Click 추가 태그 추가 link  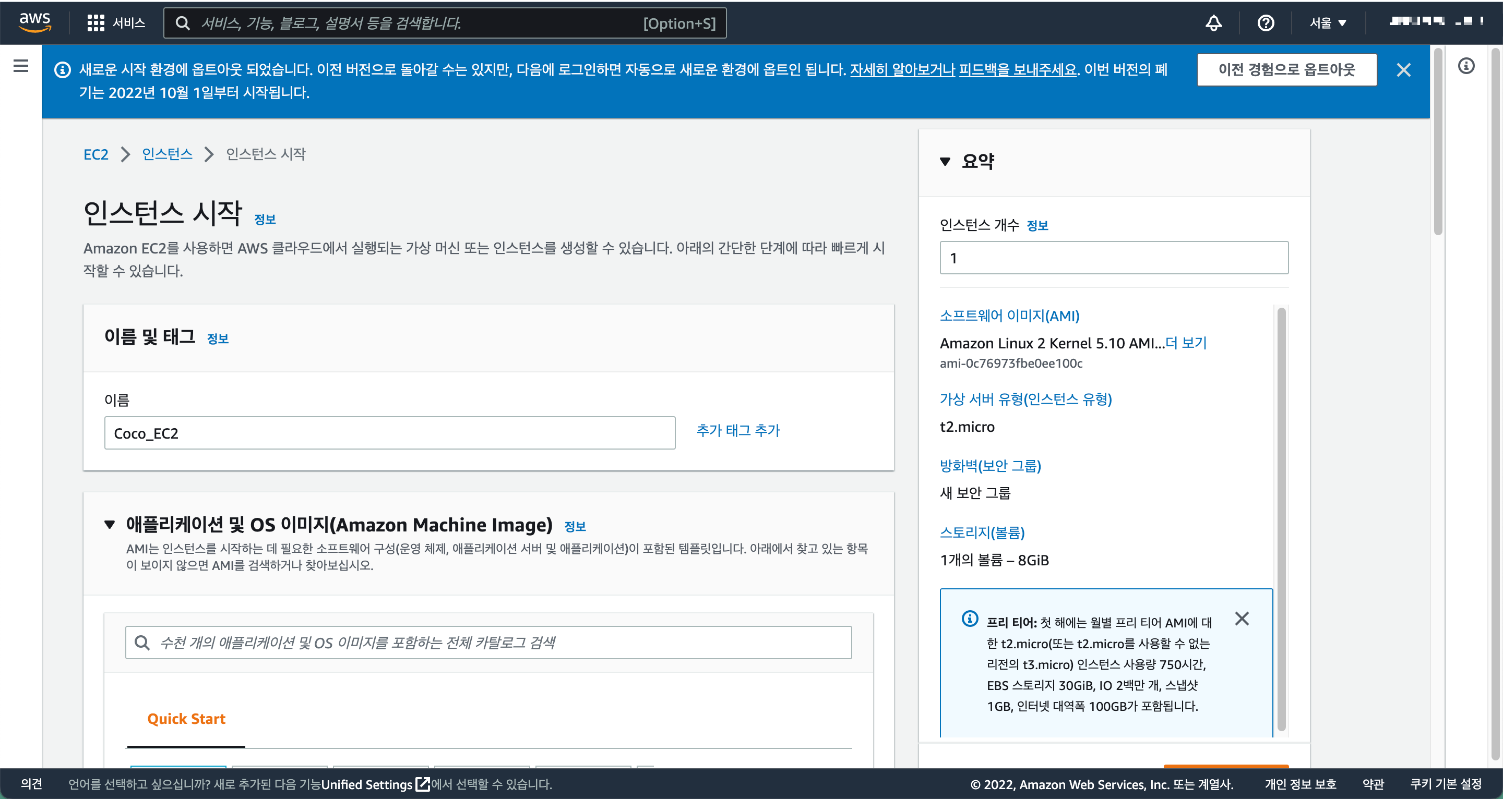(x=737, y=430)
